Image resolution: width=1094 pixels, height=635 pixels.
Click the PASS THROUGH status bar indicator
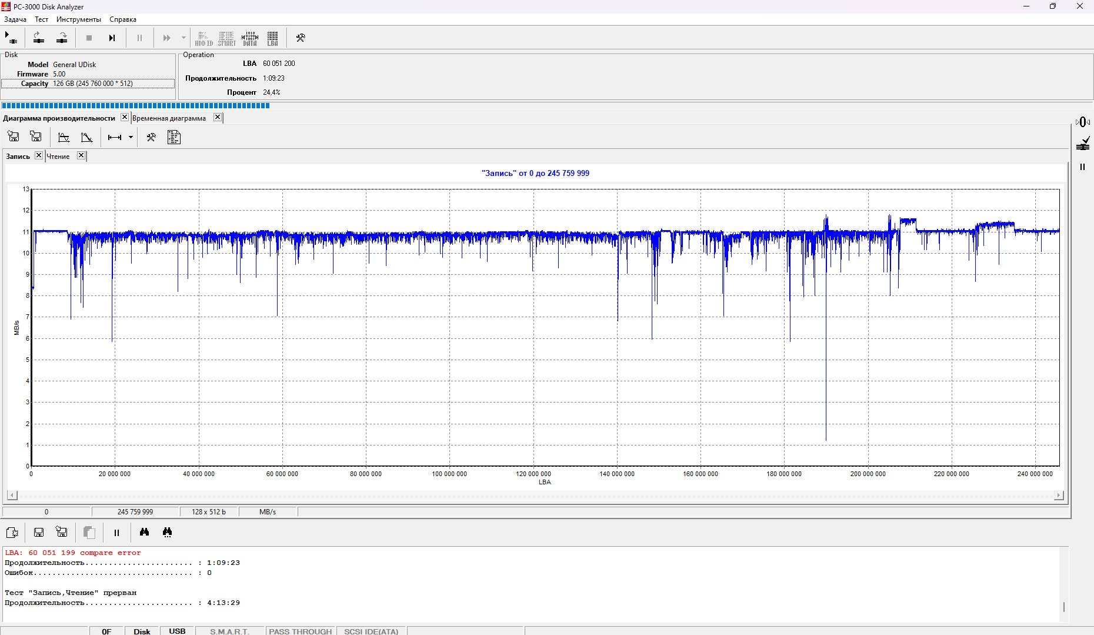pos(301,631)
